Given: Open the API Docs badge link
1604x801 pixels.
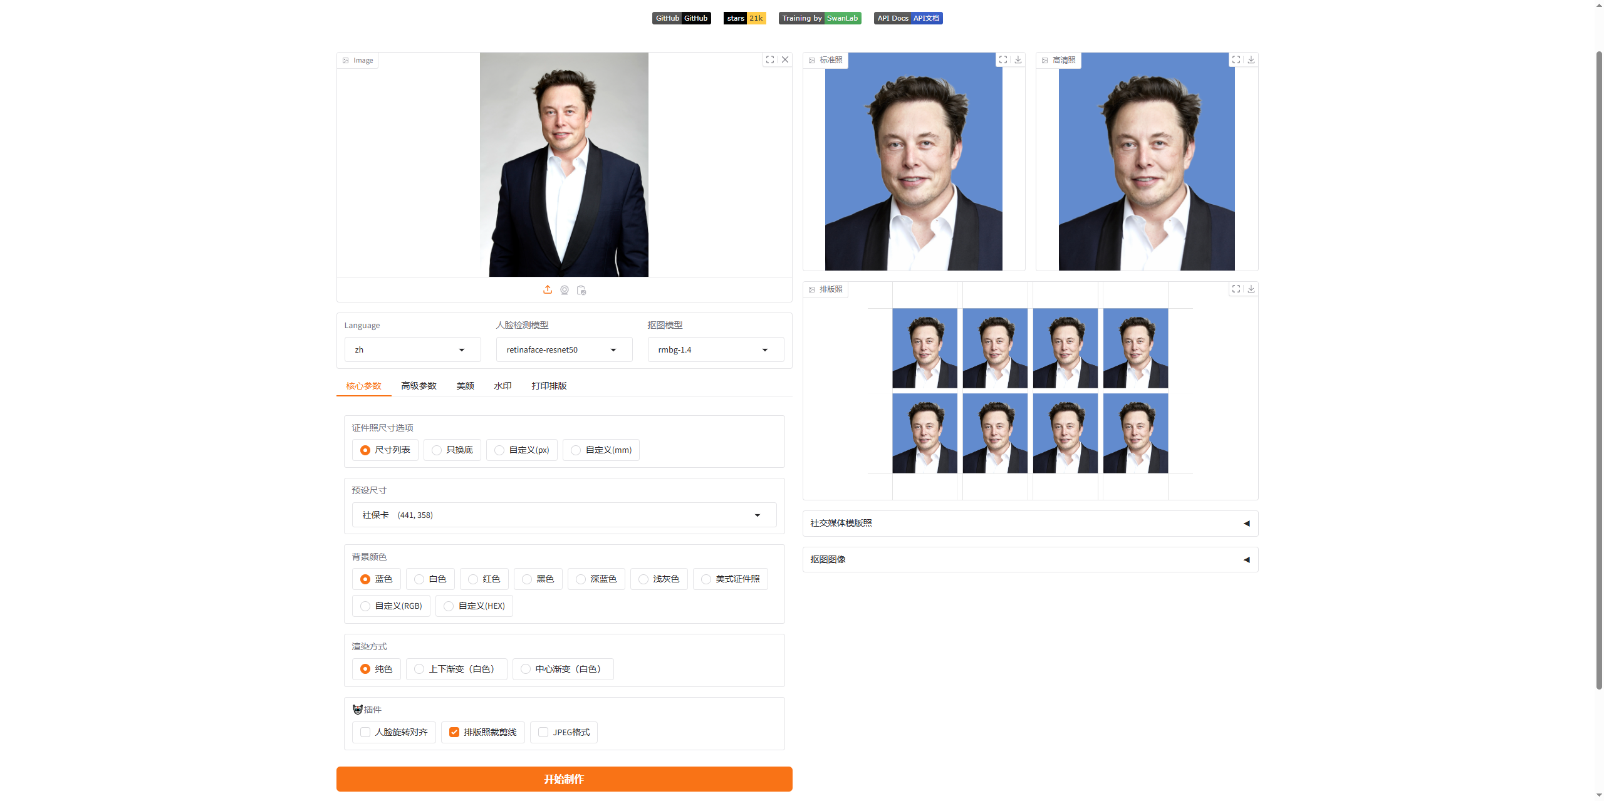Looking at the screenshot, I should 908,18.
